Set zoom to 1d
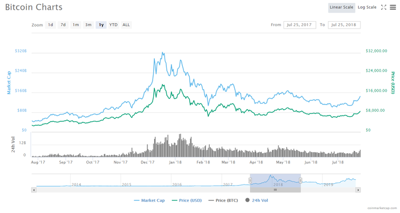The height and width of the screenshot is (213, 400). pos(50,25)
